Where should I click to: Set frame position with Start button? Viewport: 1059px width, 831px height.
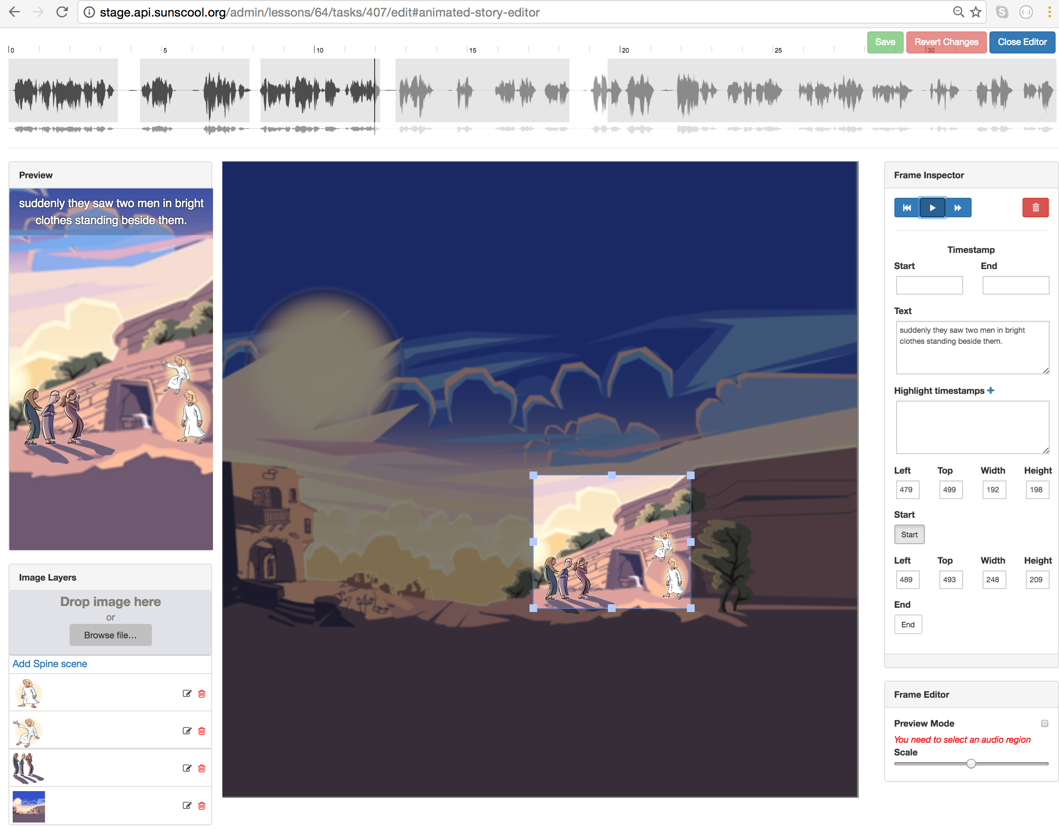pos(909,535)
